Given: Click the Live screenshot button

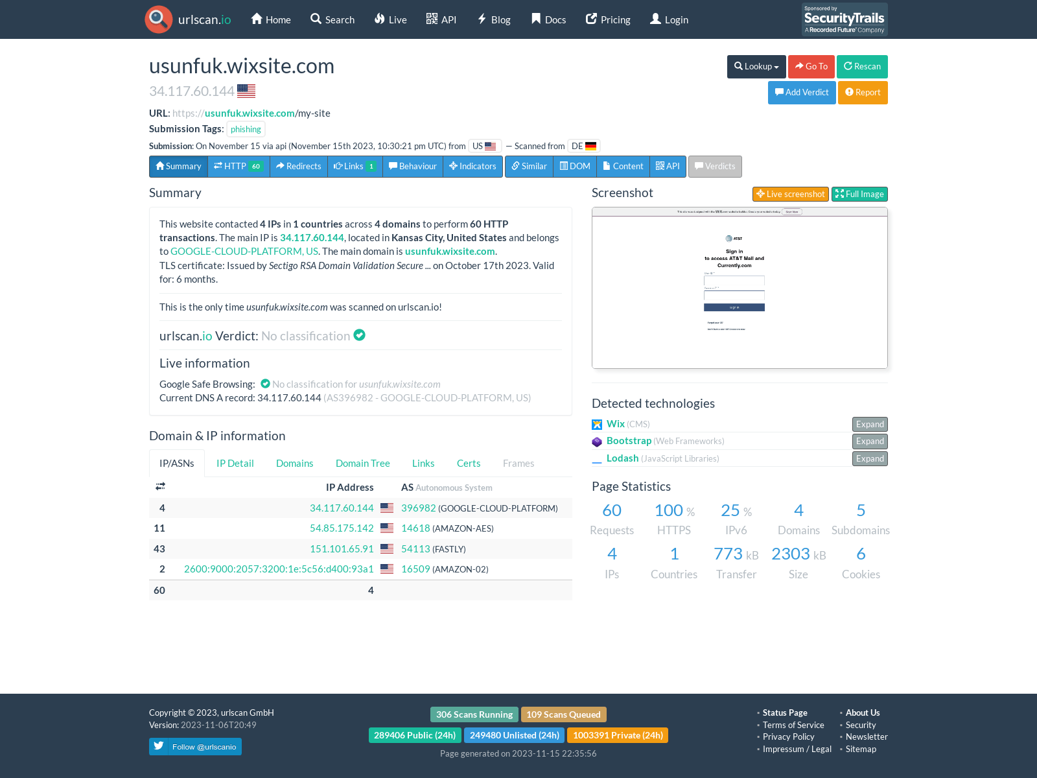Looking at the screenshot, I should coord(791,194).
